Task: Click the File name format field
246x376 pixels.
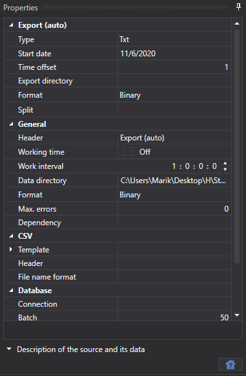Action: [174, 277]
